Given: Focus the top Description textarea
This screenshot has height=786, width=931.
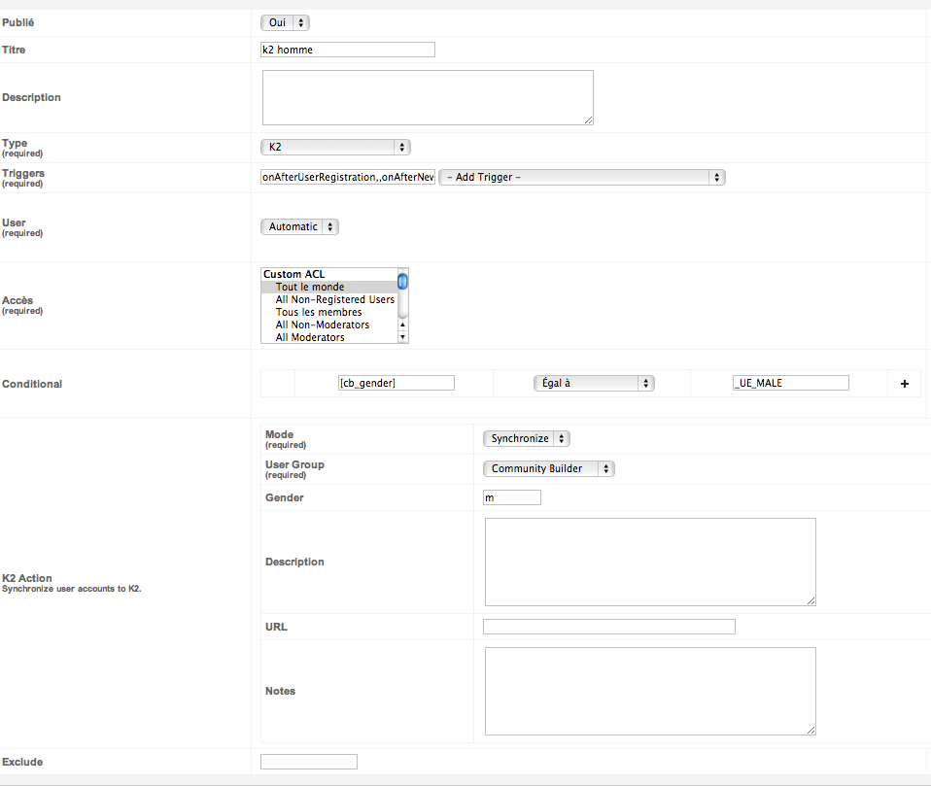Looking at the screenshot, I should [x=428, y=98].
